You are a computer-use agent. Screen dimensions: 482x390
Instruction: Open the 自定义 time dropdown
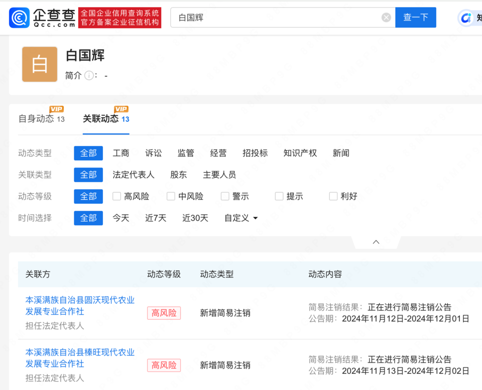pos(241,218)
